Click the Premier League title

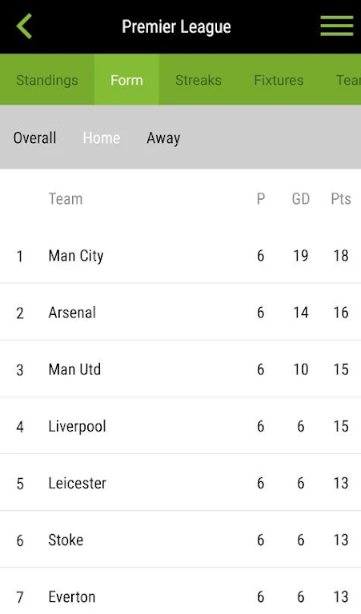(176, 26)
